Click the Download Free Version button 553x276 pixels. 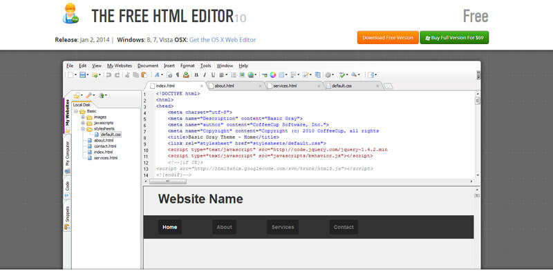click(x=387, y=37)
